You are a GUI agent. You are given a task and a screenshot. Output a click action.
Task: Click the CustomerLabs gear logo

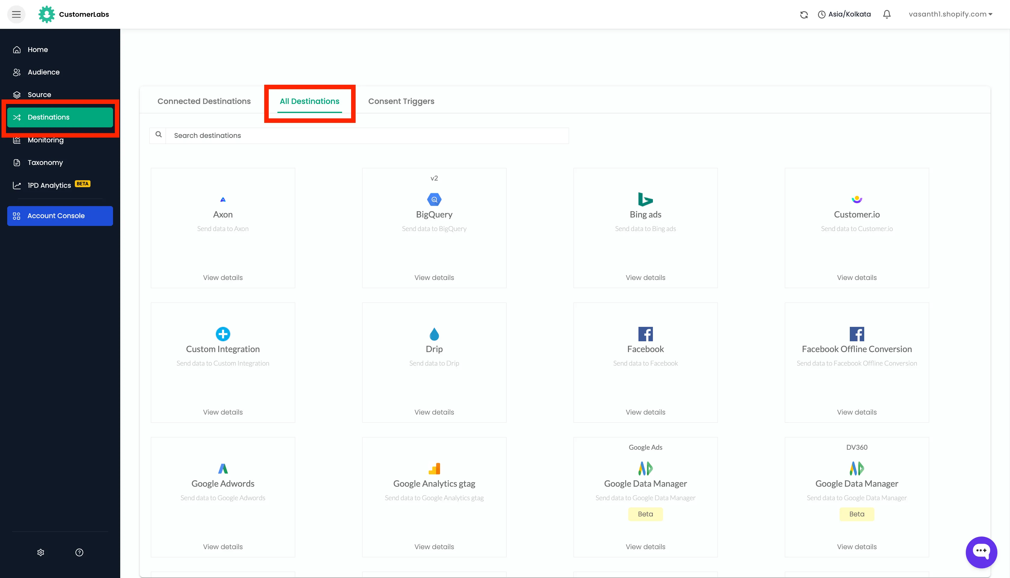47,14
